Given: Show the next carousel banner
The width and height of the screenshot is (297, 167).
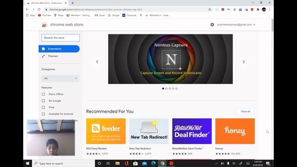Looking at the screenshot, I should [244, 62].
